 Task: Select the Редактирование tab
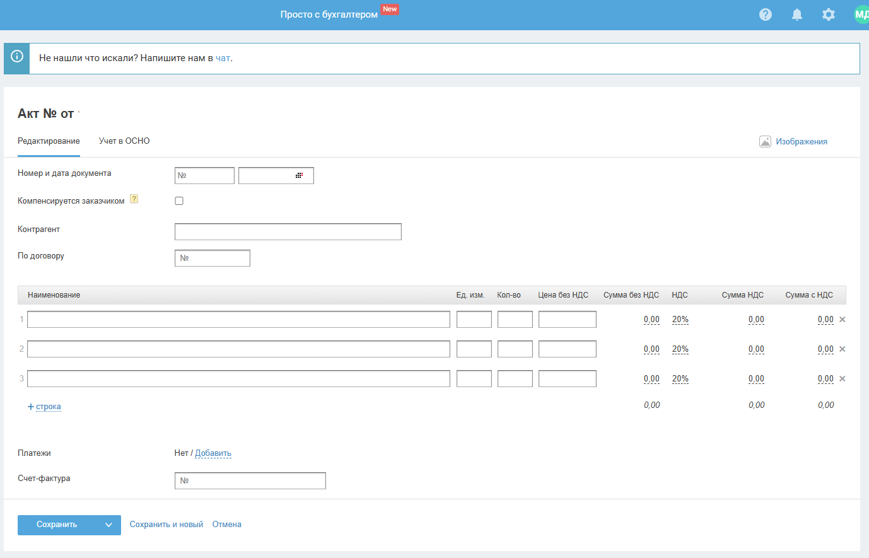pyautogui.click(x=49, y=141)
